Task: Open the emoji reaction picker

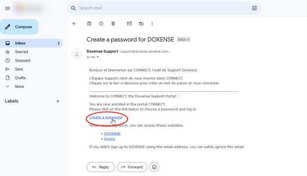Action: click(x=154, y=167)
